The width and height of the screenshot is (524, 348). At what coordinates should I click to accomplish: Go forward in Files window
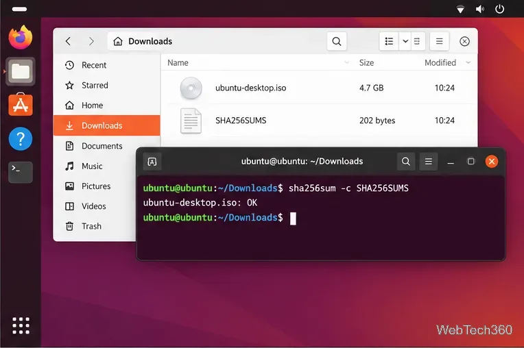point(91,41)
